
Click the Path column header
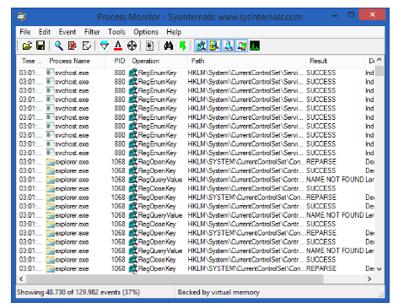[247, 61]
